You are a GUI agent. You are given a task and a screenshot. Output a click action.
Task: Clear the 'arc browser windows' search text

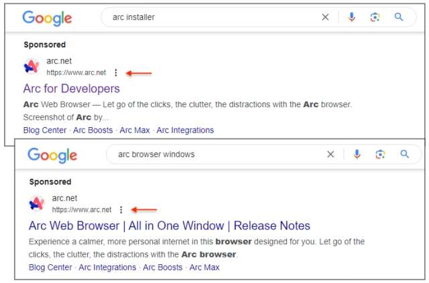330,155
